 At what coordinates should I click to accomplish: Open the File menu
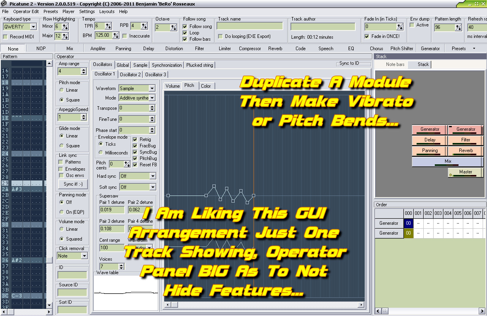coord(5,11)
